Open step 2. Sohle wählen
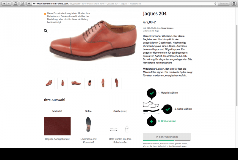The image size is (238, 160). [183, 109]
